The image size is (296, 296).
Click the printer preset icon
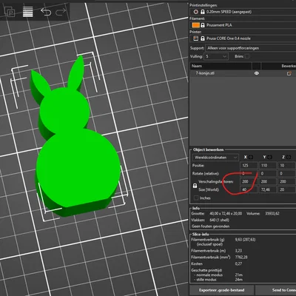(196, 38)
